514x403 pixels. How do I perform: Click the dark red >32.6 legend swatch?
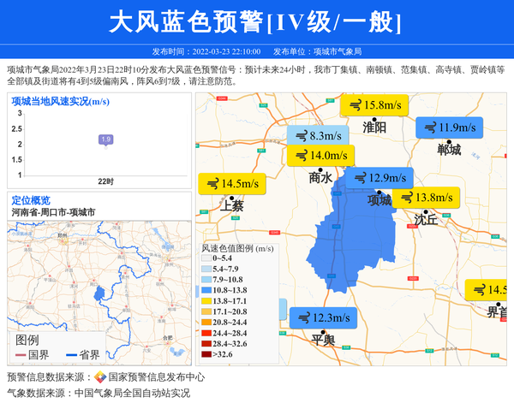click(x=206, y=353)
